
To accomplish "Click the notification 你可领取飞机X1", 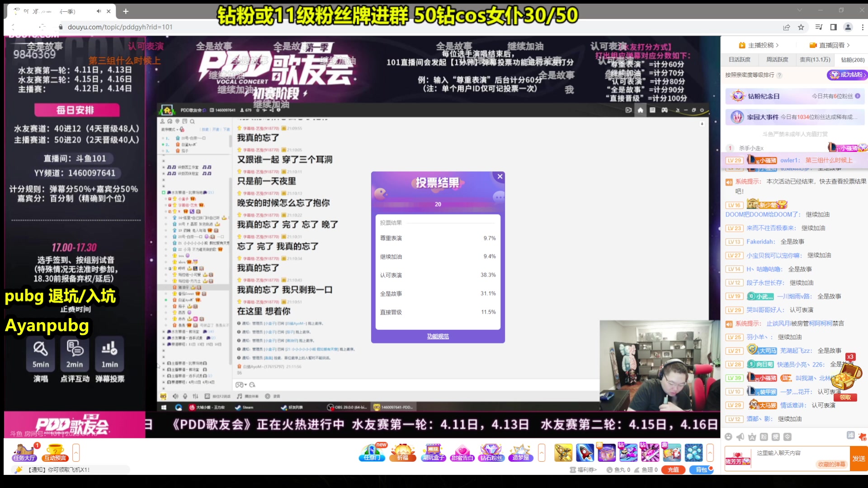I will (x=59, y=470).
